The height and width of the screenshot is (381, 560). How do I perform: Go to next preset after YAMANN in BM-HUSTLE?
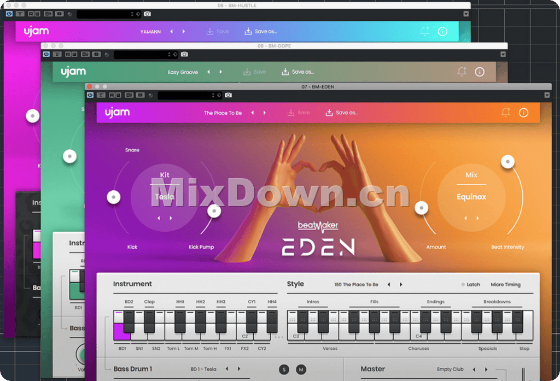[184, 31]
